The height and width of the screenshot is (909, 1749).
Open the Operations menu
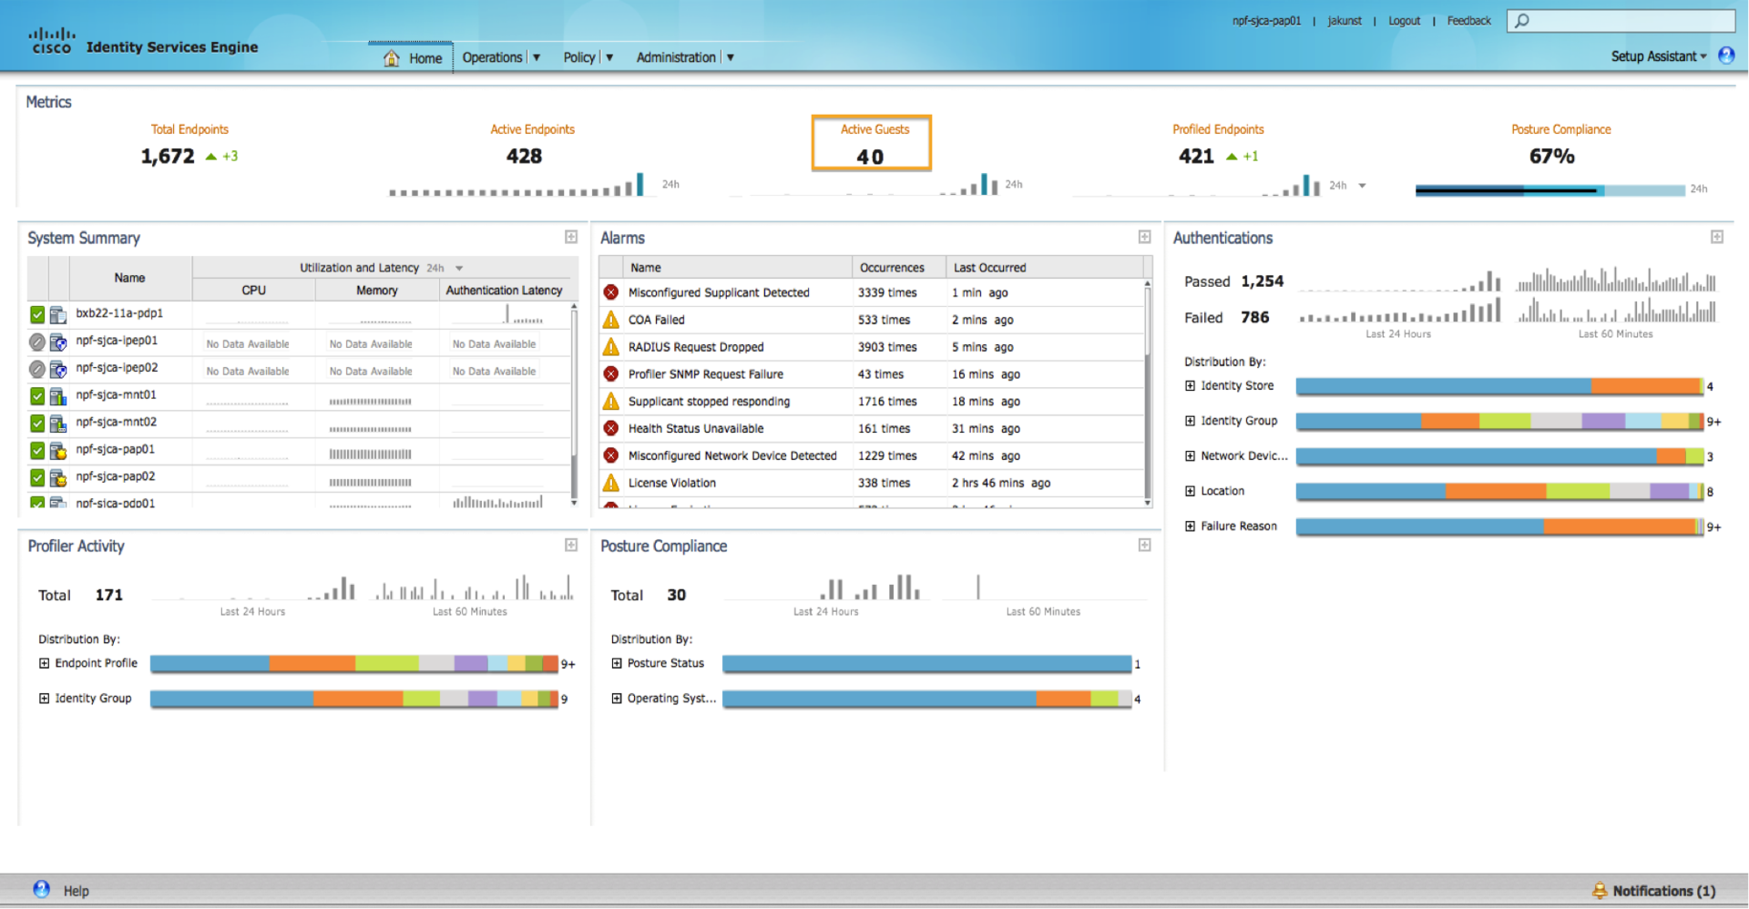(501, 57)
